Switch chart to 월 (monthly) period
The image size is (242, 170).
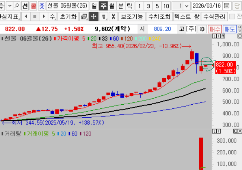[x=112, y=6]
